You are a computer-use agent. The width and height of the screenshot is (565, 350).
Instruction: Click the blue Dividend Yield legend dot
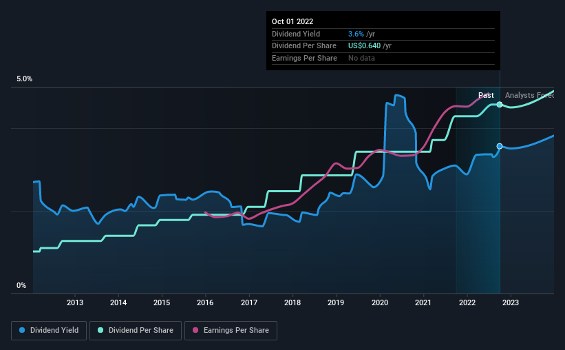click(23, 331)
